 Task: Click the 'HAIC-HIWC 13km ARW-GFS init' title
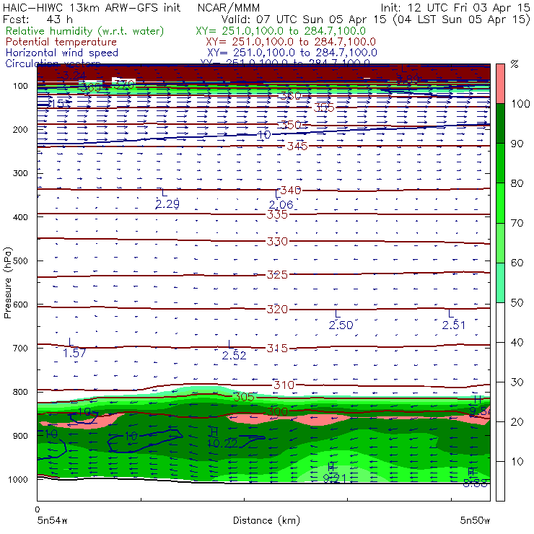[x=92, y=8]
